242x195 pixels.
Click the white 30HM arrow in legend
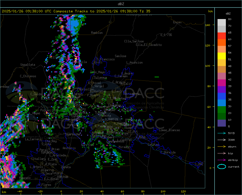pos(222,140)
